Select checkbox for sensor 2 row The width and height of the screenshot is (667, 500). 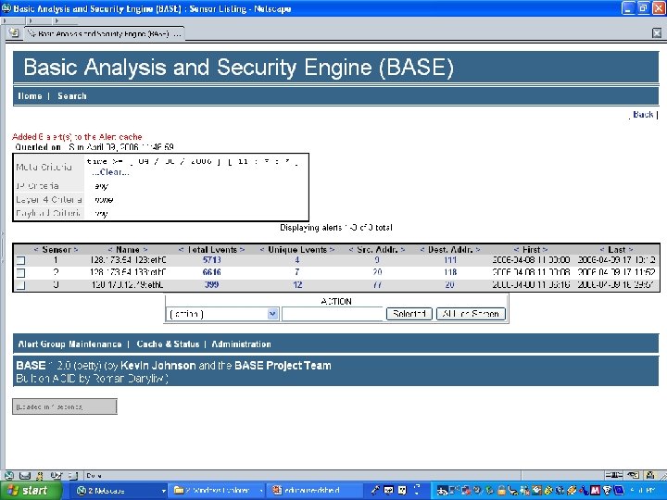click(x=20, y=272)
